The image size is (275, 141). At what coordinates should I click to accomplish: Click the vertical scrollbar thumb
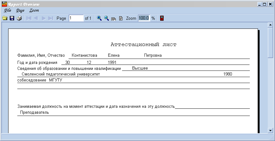click(271, 43)
